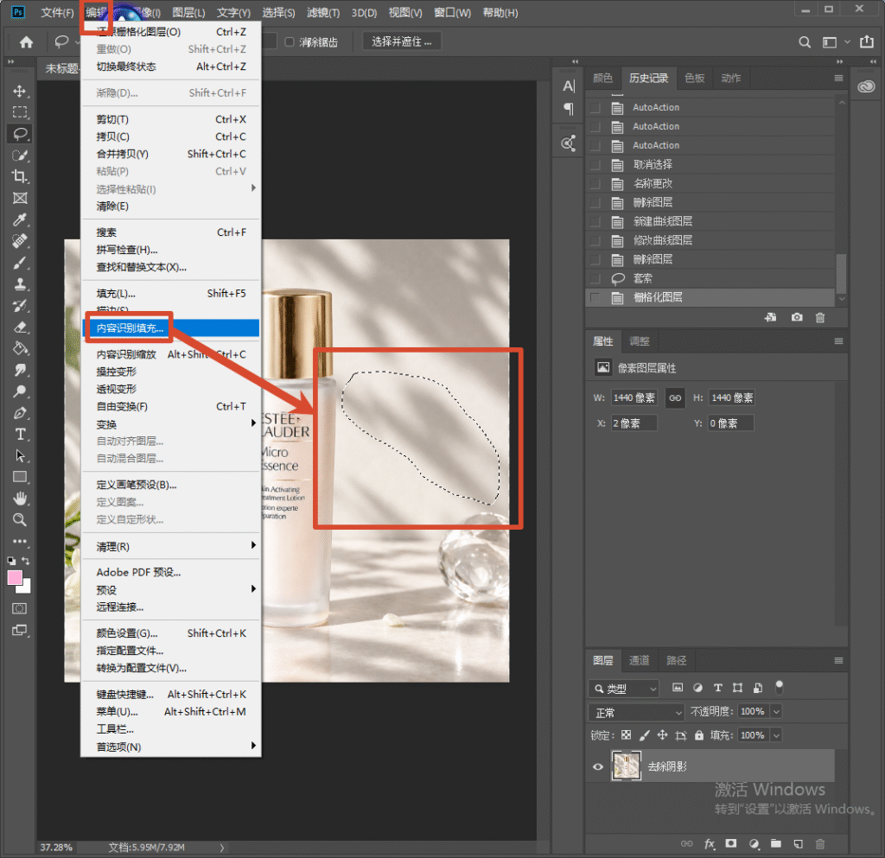Select the Spot Healing Brush tool
This screenshot has width=885, height=858.
(20, 241)
